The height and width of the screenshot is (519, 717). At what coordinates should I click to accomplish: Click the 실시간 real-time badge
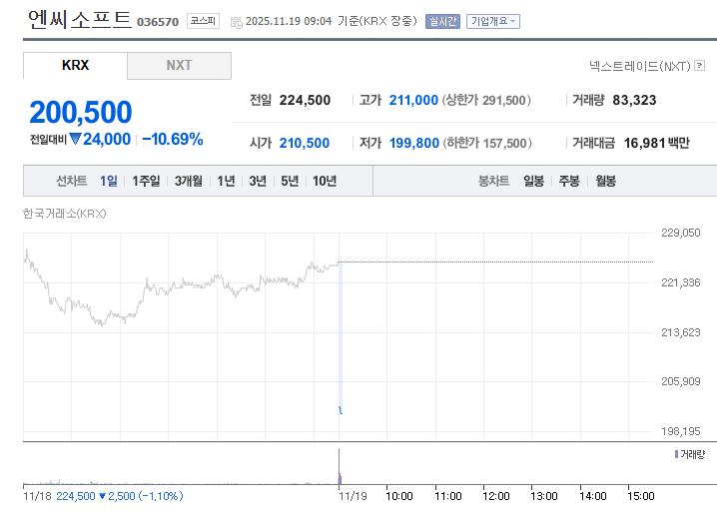(x=442, y=21)
